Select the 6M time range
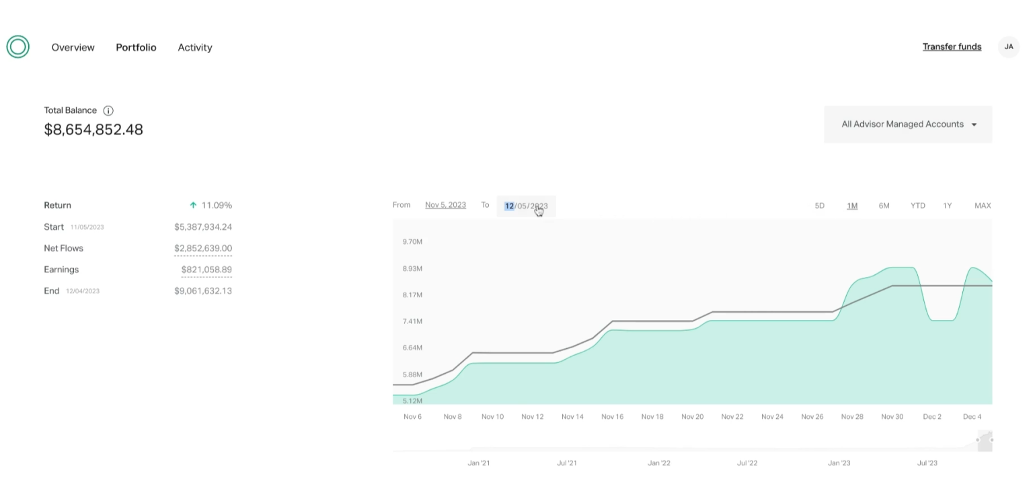This screenshot has height=482, width=1033. coord(884,206)
